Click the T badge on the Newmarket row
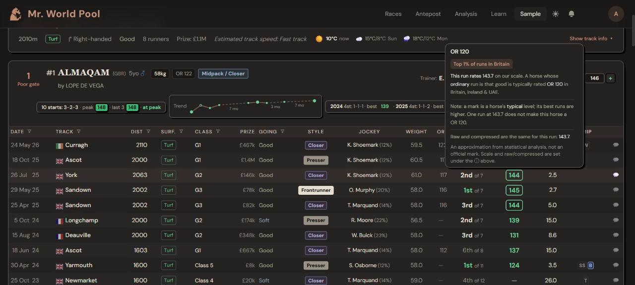This screenshot has height=285, width=635. [x=586, y=281]
